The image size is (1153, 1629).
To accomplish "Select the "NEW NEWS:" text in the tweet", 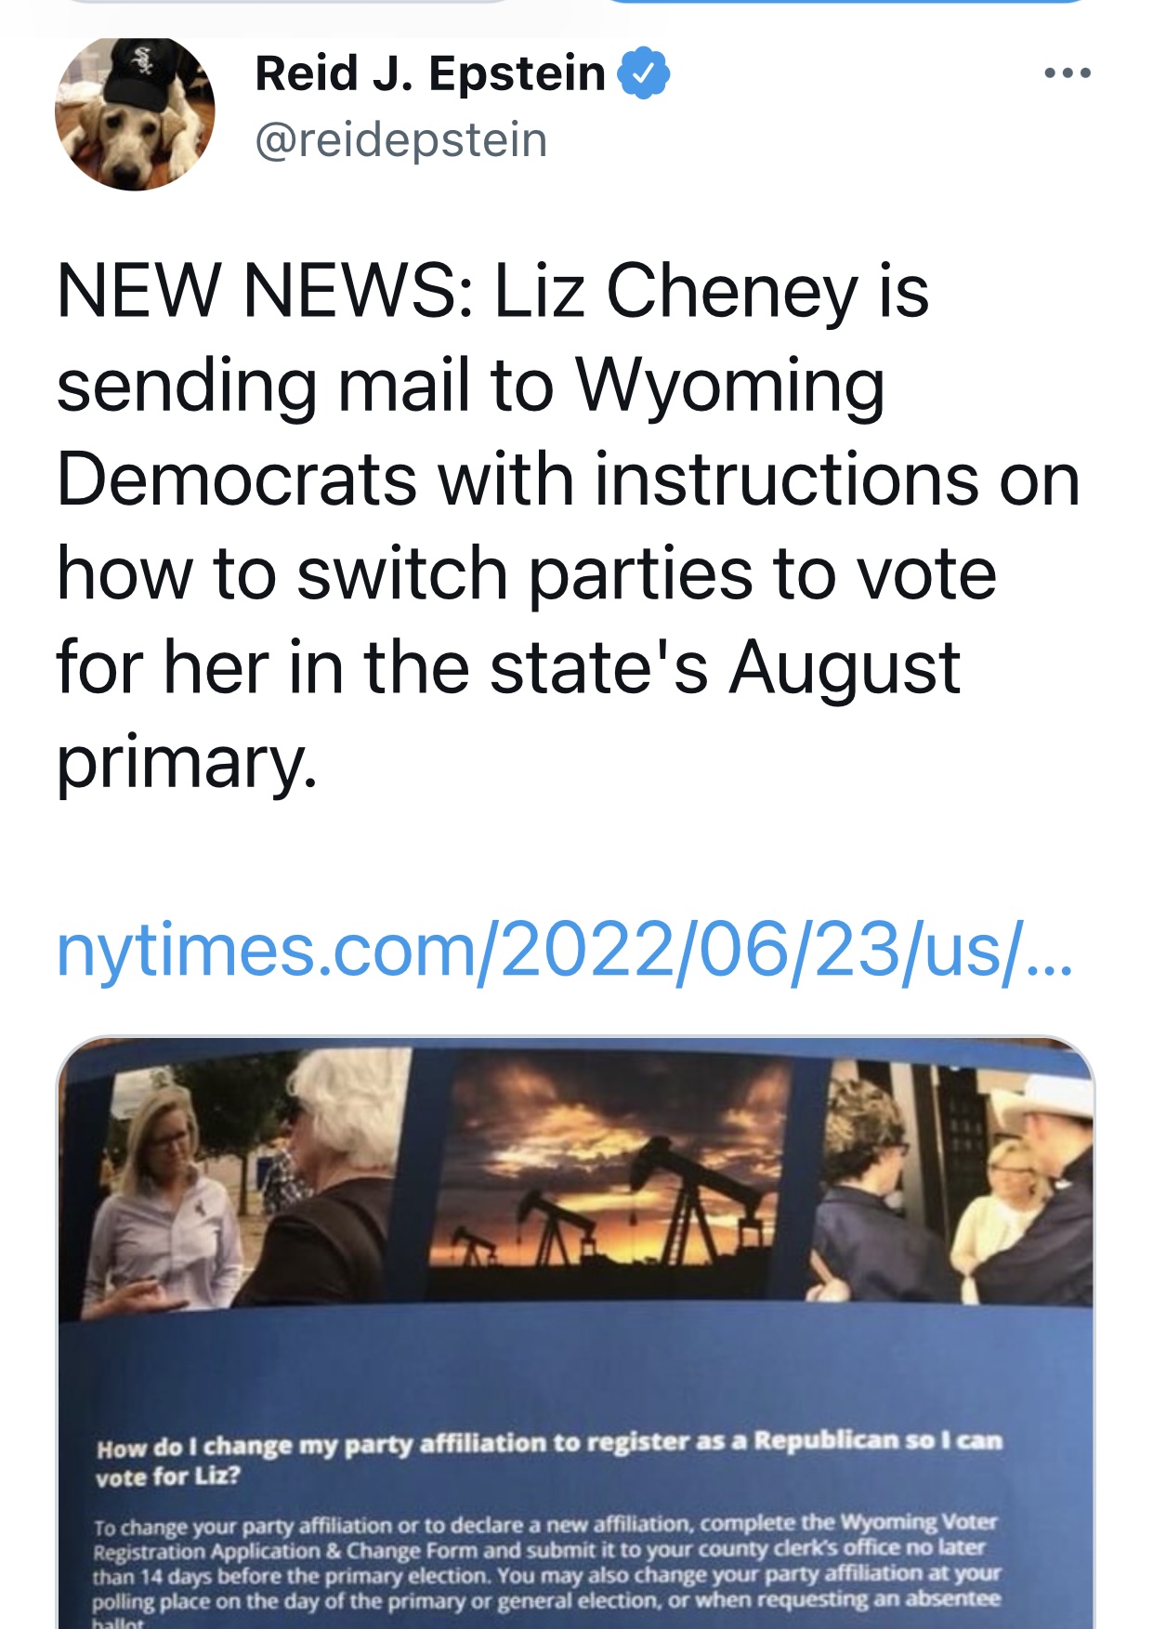I will (x=264, y=291).
